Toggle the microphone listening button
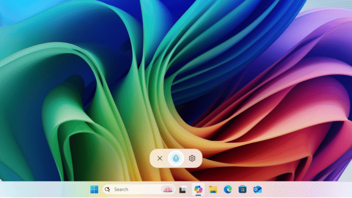This screenshot has width=352, height=198. pos(176,158)
